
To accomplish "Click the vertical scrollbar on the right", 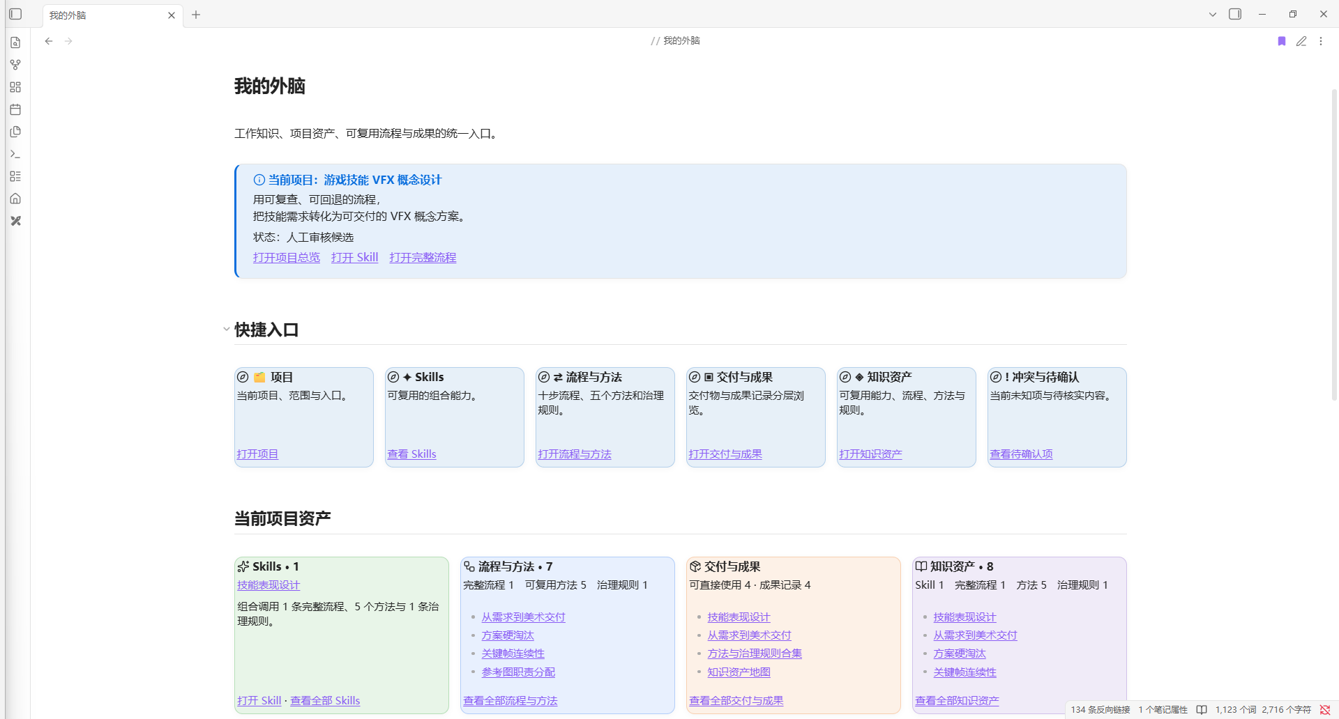I will tap(1334, 244).
